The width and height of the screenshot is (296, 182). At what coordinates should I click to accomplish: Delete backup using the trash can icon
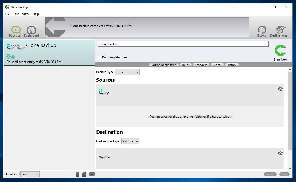pyautogui.click(x=77, y=174)
